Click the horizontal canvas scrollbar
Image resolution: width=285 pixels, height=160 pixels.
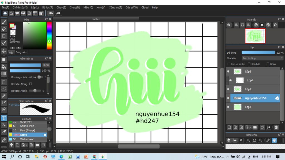click(139, 146)
